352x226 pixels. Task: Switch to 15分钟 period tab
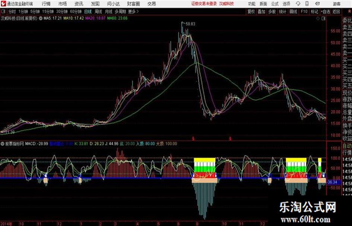point(48,12)
